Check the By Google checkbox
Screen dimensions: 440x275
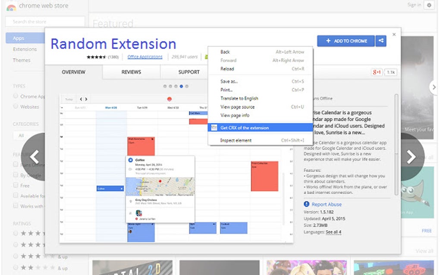click(16, 175)
